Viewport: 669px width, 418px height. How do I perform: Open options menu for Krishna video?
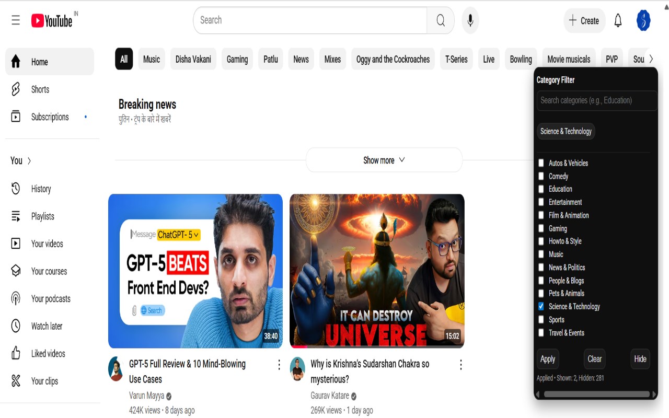(x=460, y=365)
